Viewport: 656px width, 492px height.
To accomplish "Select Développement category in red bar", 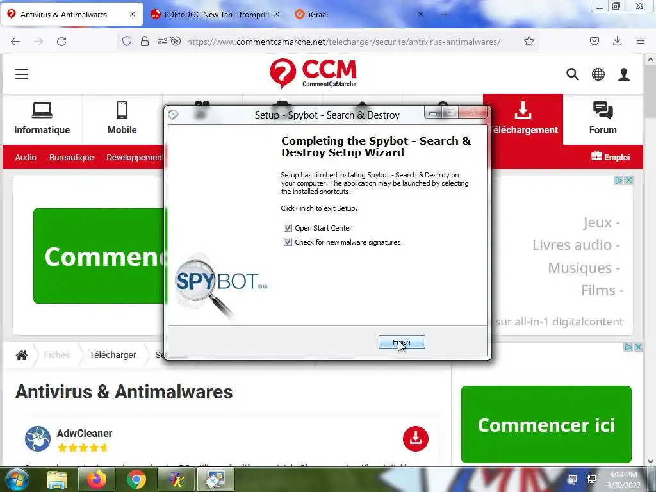I will coord(135,158).
